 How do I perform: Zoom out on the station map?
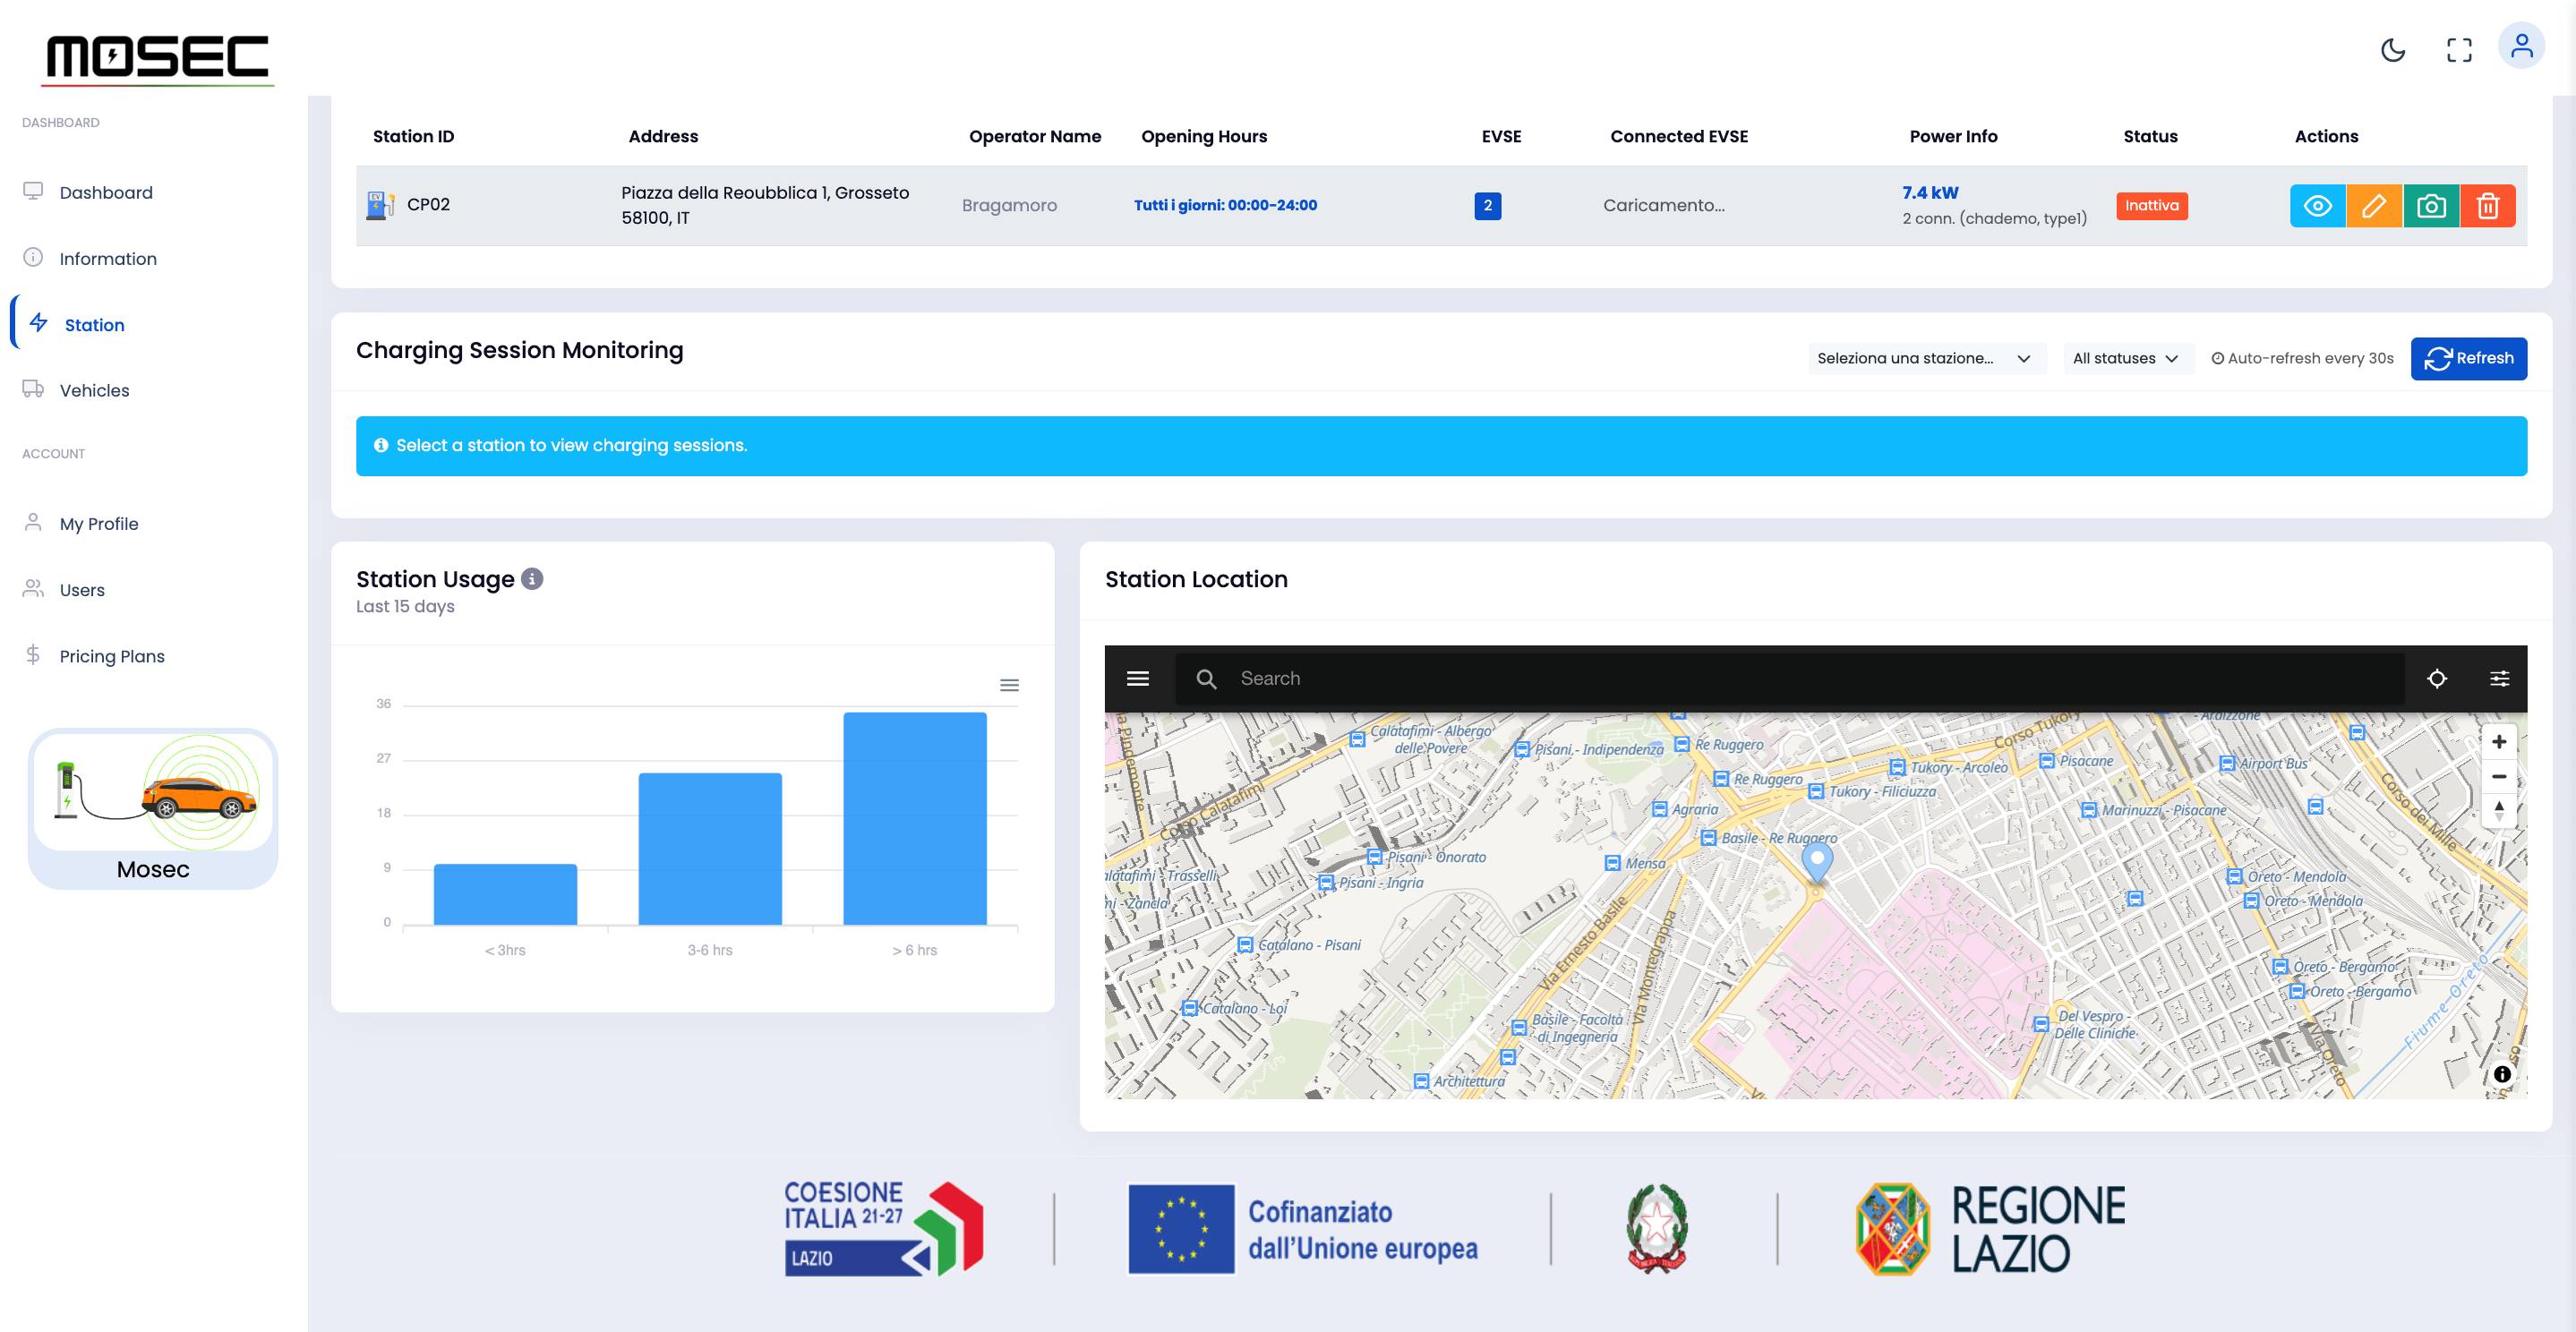pyautogui.click(x=2498, y=777)
